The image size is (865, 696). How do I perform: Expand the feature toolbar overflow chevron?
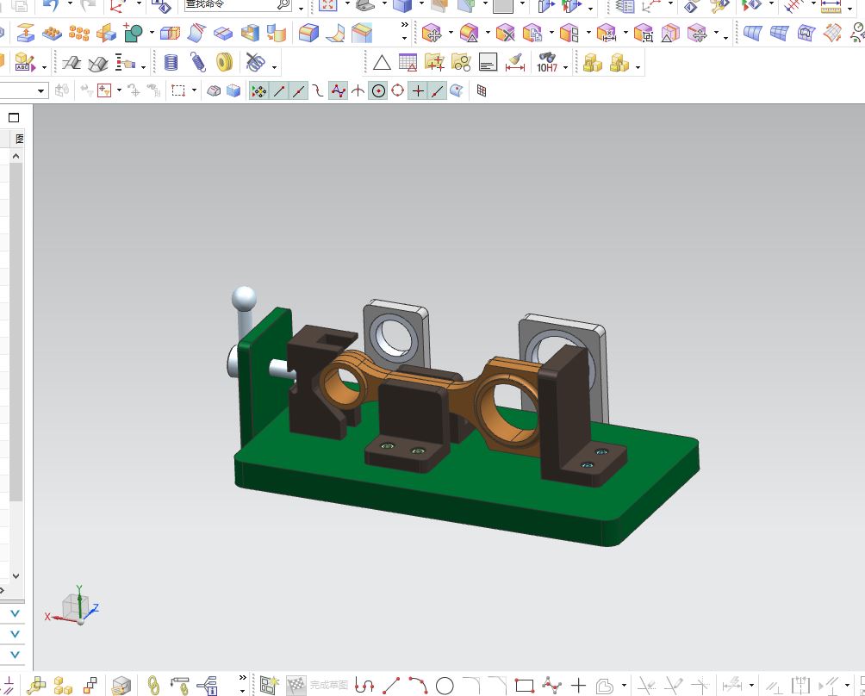[x=405, y=25]
